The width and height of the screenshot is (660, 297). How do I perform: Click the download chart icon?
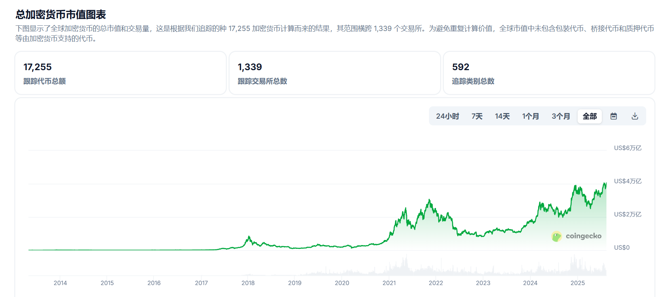click(x=635, y=116)
